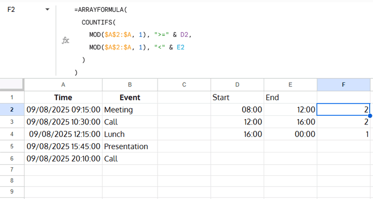Click inside the formula bar at ARRAYFORMULA
Image resolution: width=373 pixels, height=199 pixels.
pyautogui.click(x=101, y=10)
